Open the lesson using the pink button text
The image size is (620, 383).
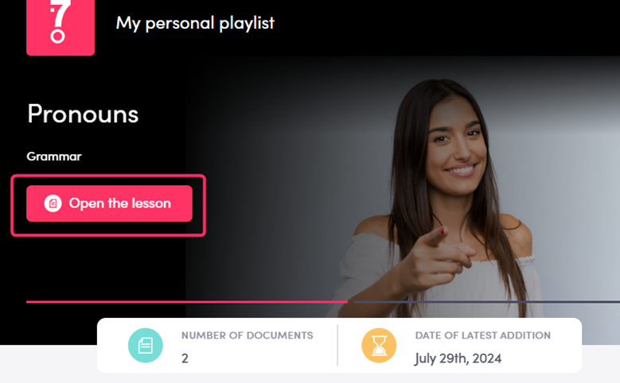pyautogui.click(x=120, y=203)
